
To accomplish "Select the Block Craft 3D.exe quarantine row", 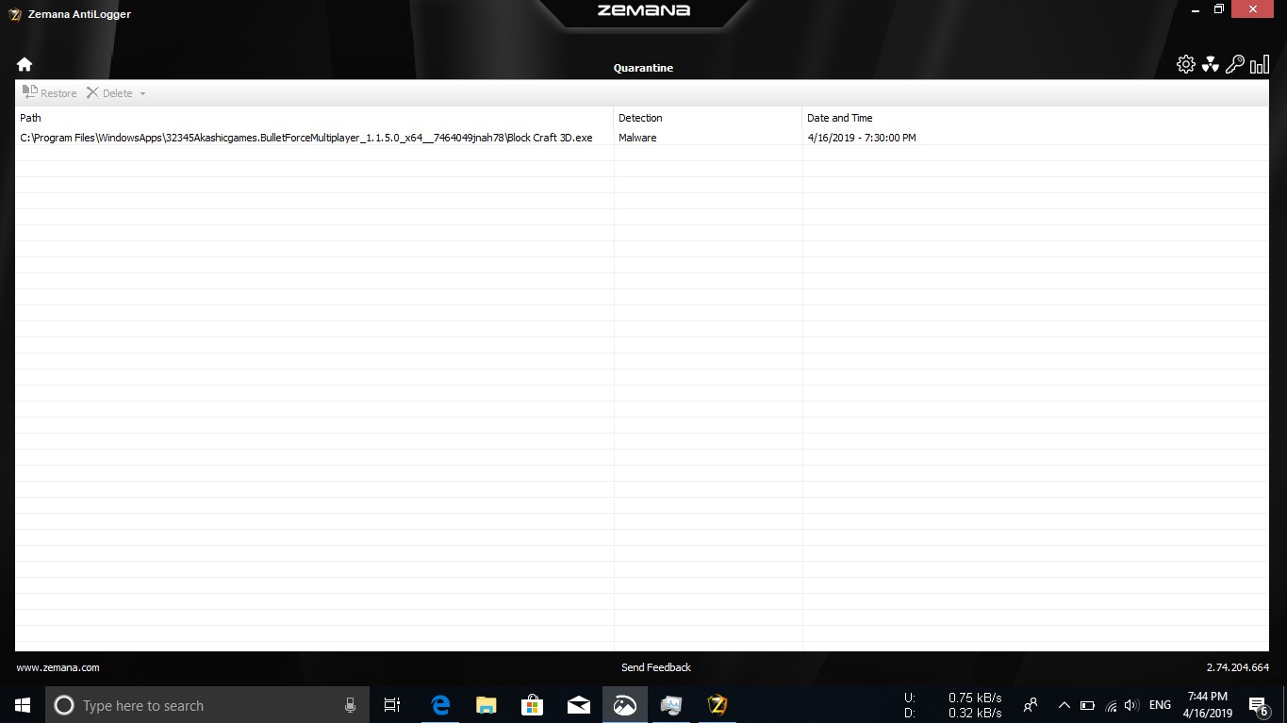I will (641, 138).
